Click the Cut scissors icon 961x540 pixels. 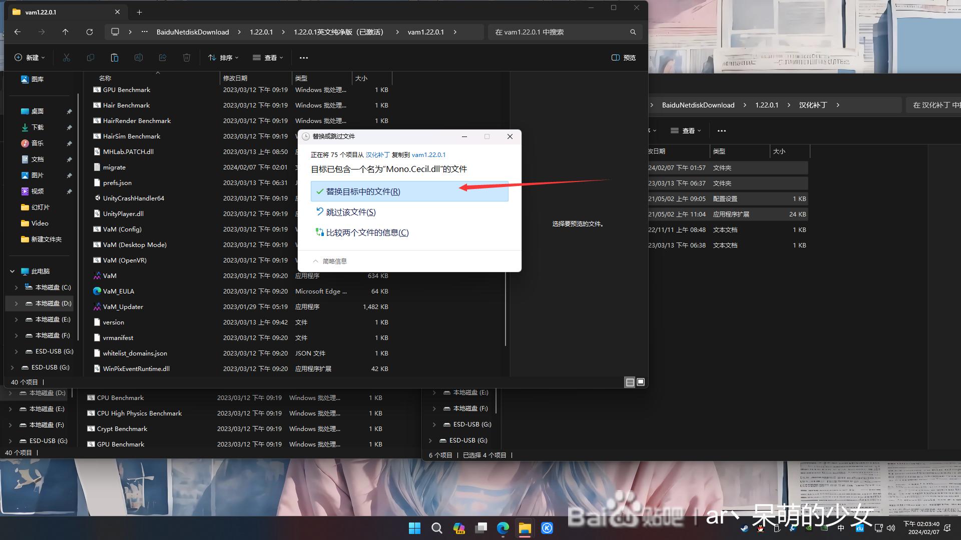point(67,57)
